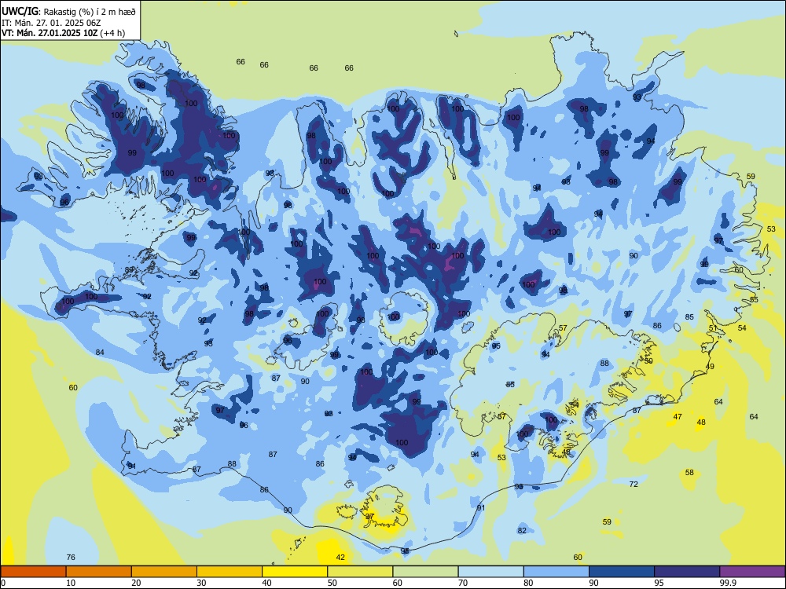Image resolution: width=786 pixels, height=589 pixels.
Task: Click the legend scale label '40'
Action: [267, 583]
